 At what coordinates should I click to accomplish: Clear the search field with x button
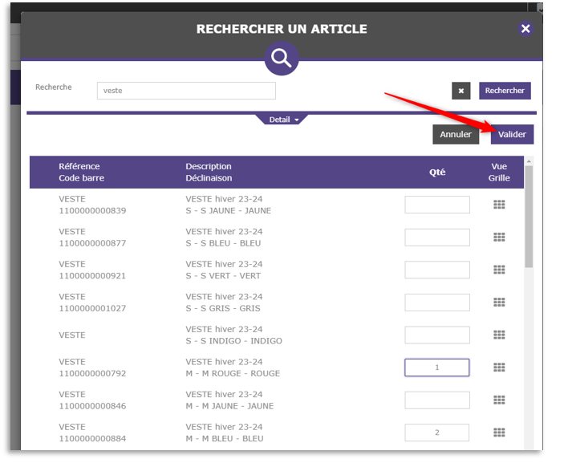(461, 91)
